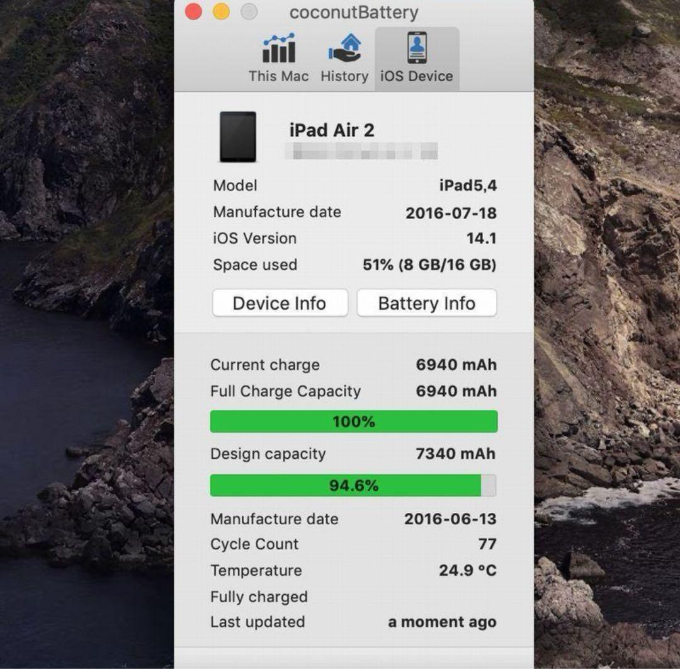Click the Fully charged status text
This screenshot has height=669, width=680.
pos(259,597)
